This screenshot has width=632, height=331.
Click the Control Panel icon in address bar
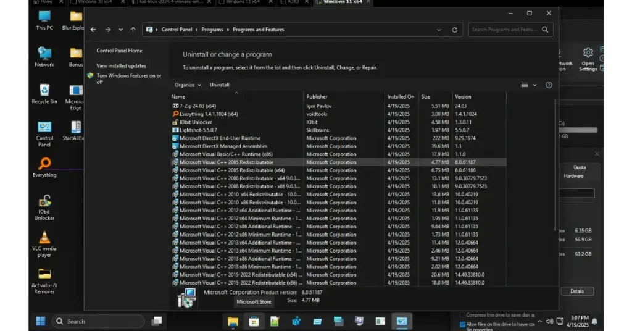[149, 30]
